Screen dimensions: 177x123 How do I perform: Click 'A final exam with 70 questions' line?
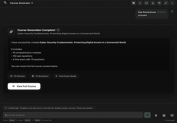click(28, 59)
